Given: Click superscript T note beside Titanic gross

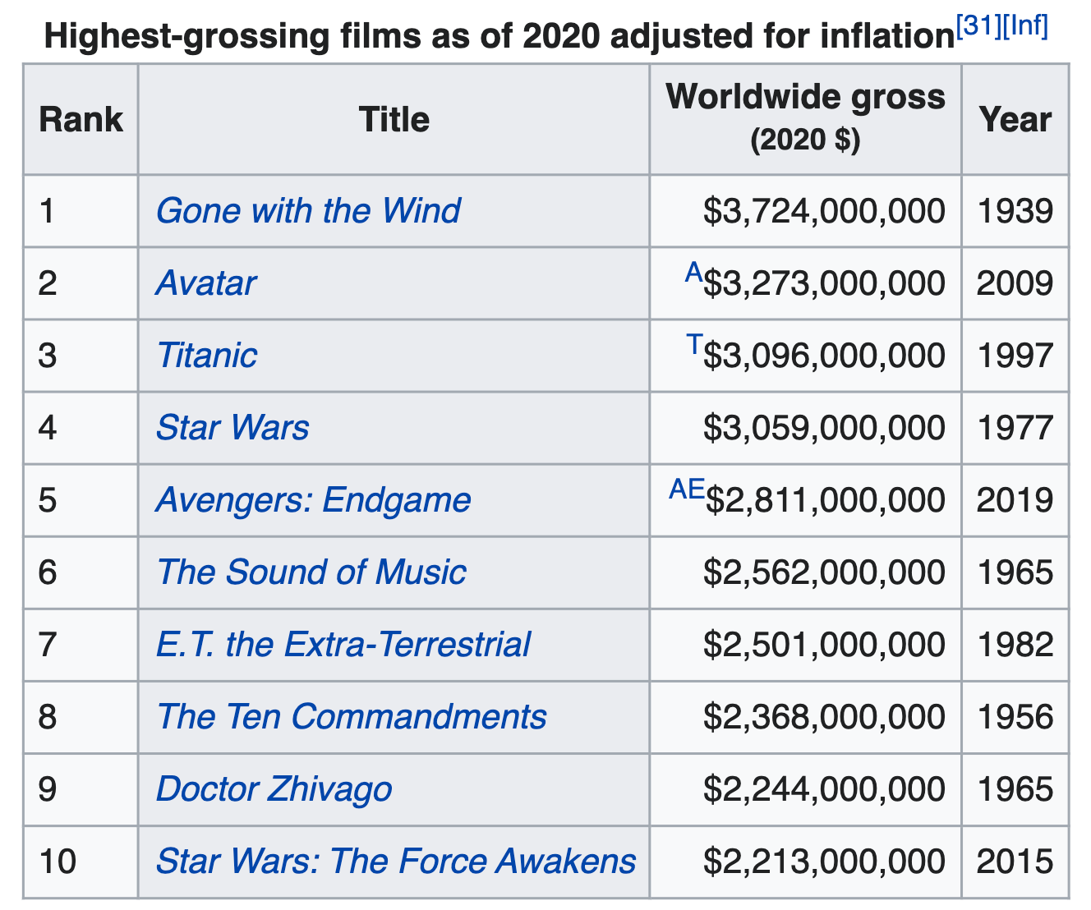Looking at the screenshot, I should pyautogui.click(x=694, y=344).
